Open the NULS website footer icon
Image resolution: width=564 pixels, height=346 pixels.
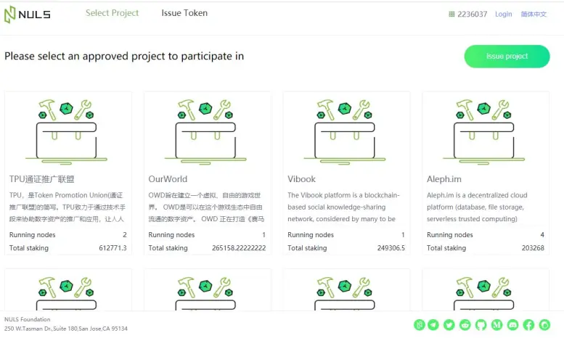coord(420,325)
